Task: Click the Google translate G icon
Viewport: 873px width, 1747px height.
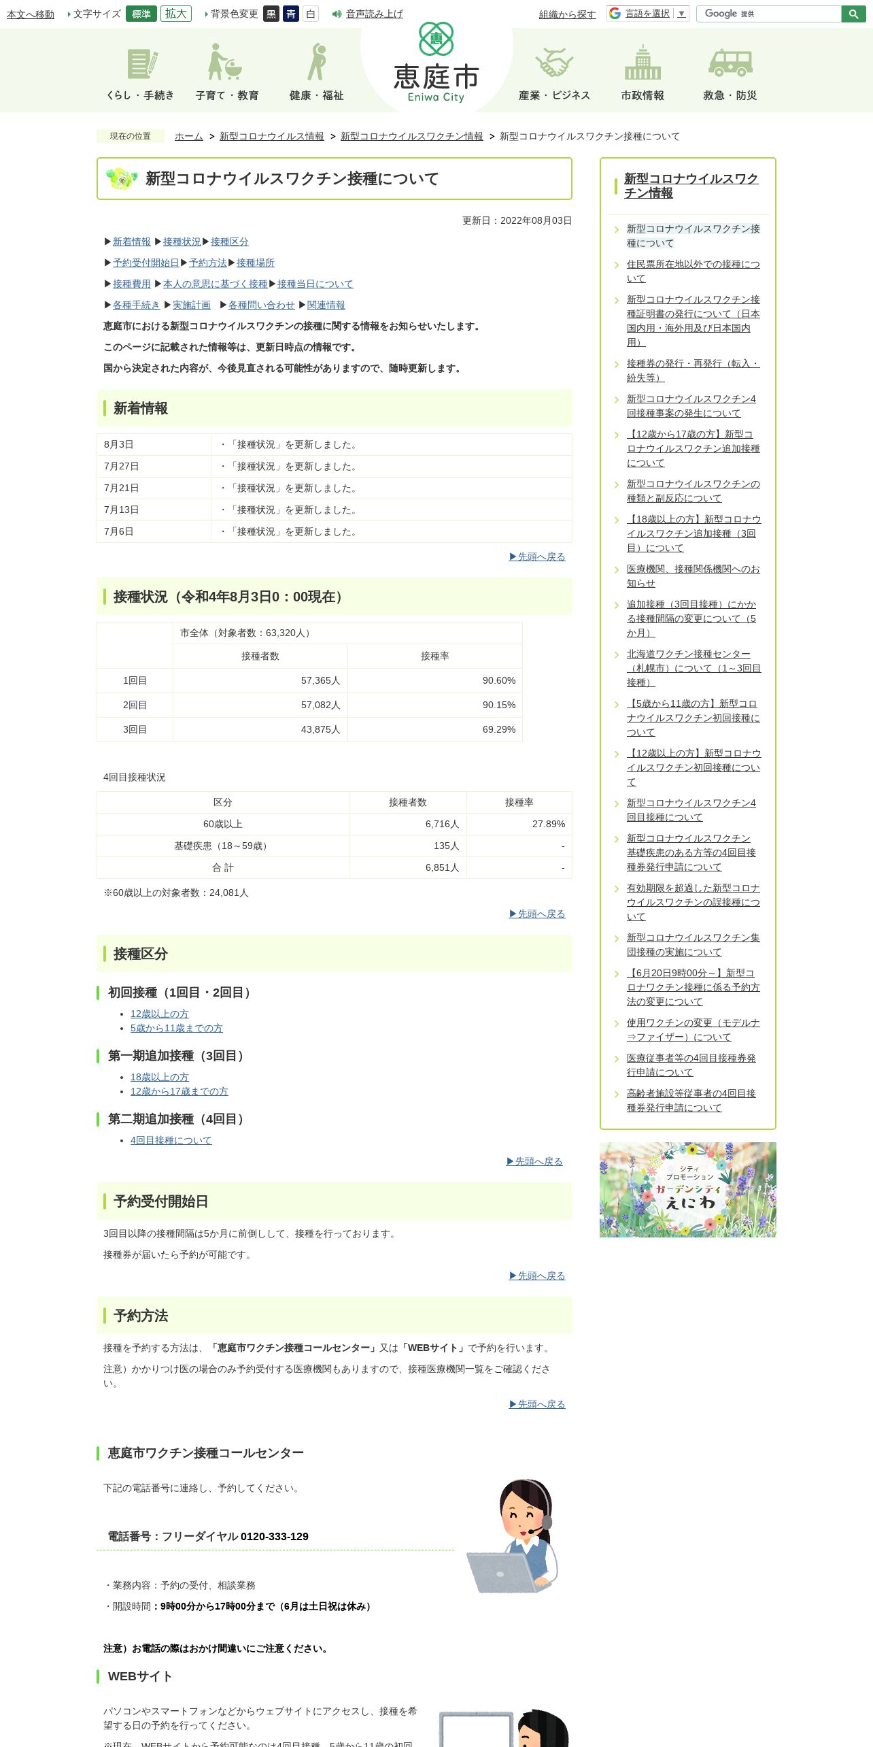Action: (x=615, y=14)
